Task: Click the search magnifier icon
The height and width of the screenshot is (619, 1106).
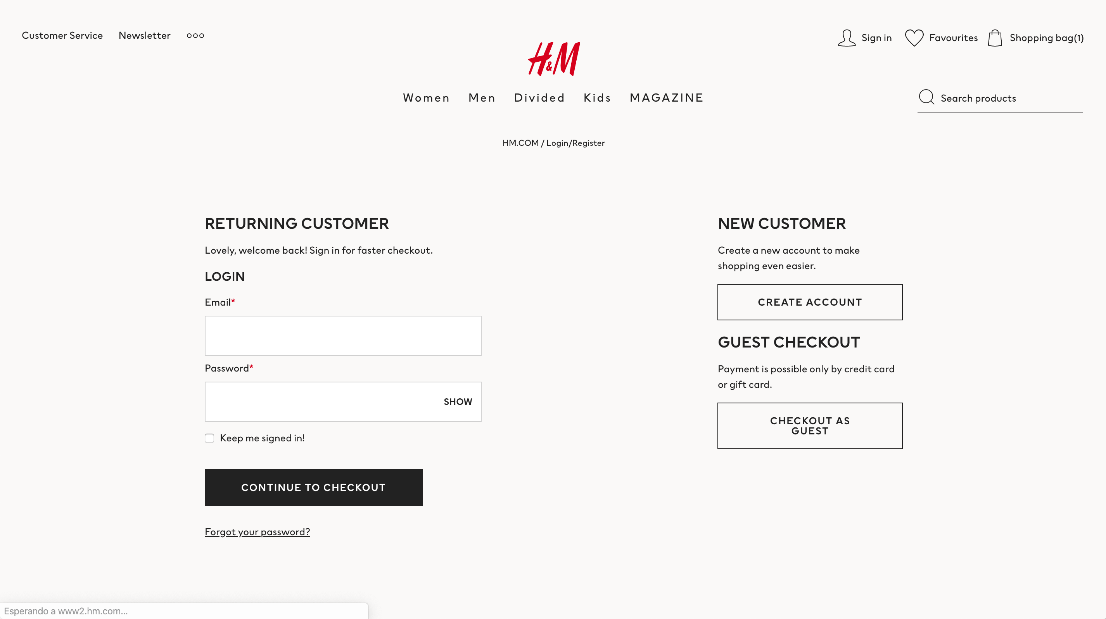Action: point(926,97)
